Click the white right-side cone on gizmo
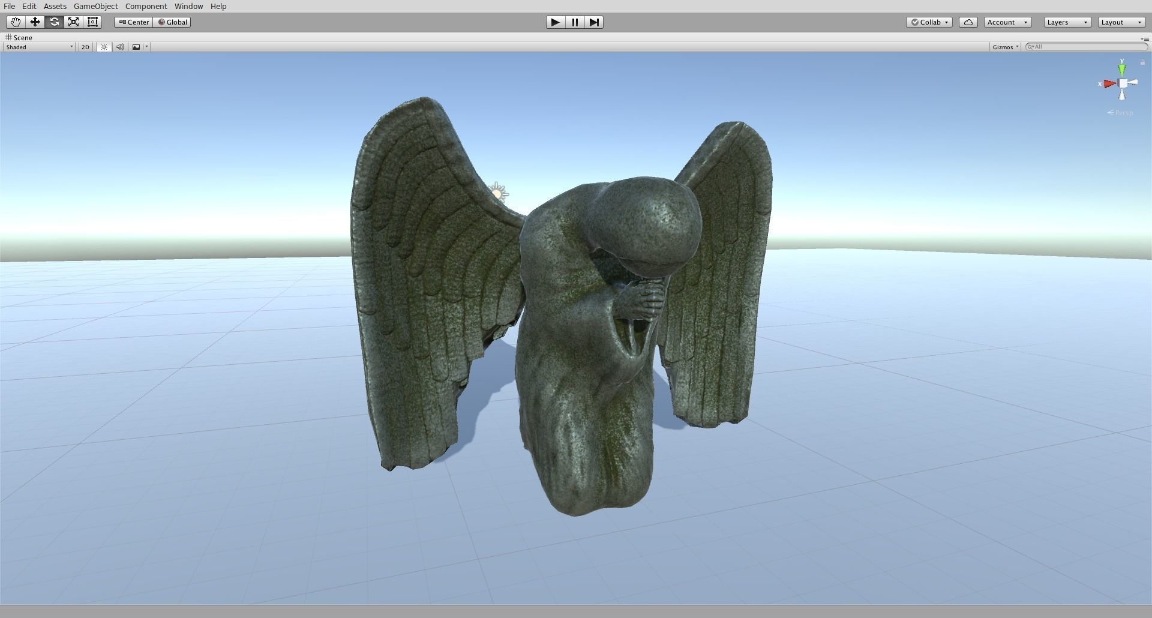Screen dimensions: 1152x618 1133,82
